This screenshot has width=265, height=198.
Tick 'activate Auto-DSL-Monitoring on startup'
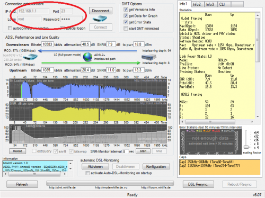87,173
